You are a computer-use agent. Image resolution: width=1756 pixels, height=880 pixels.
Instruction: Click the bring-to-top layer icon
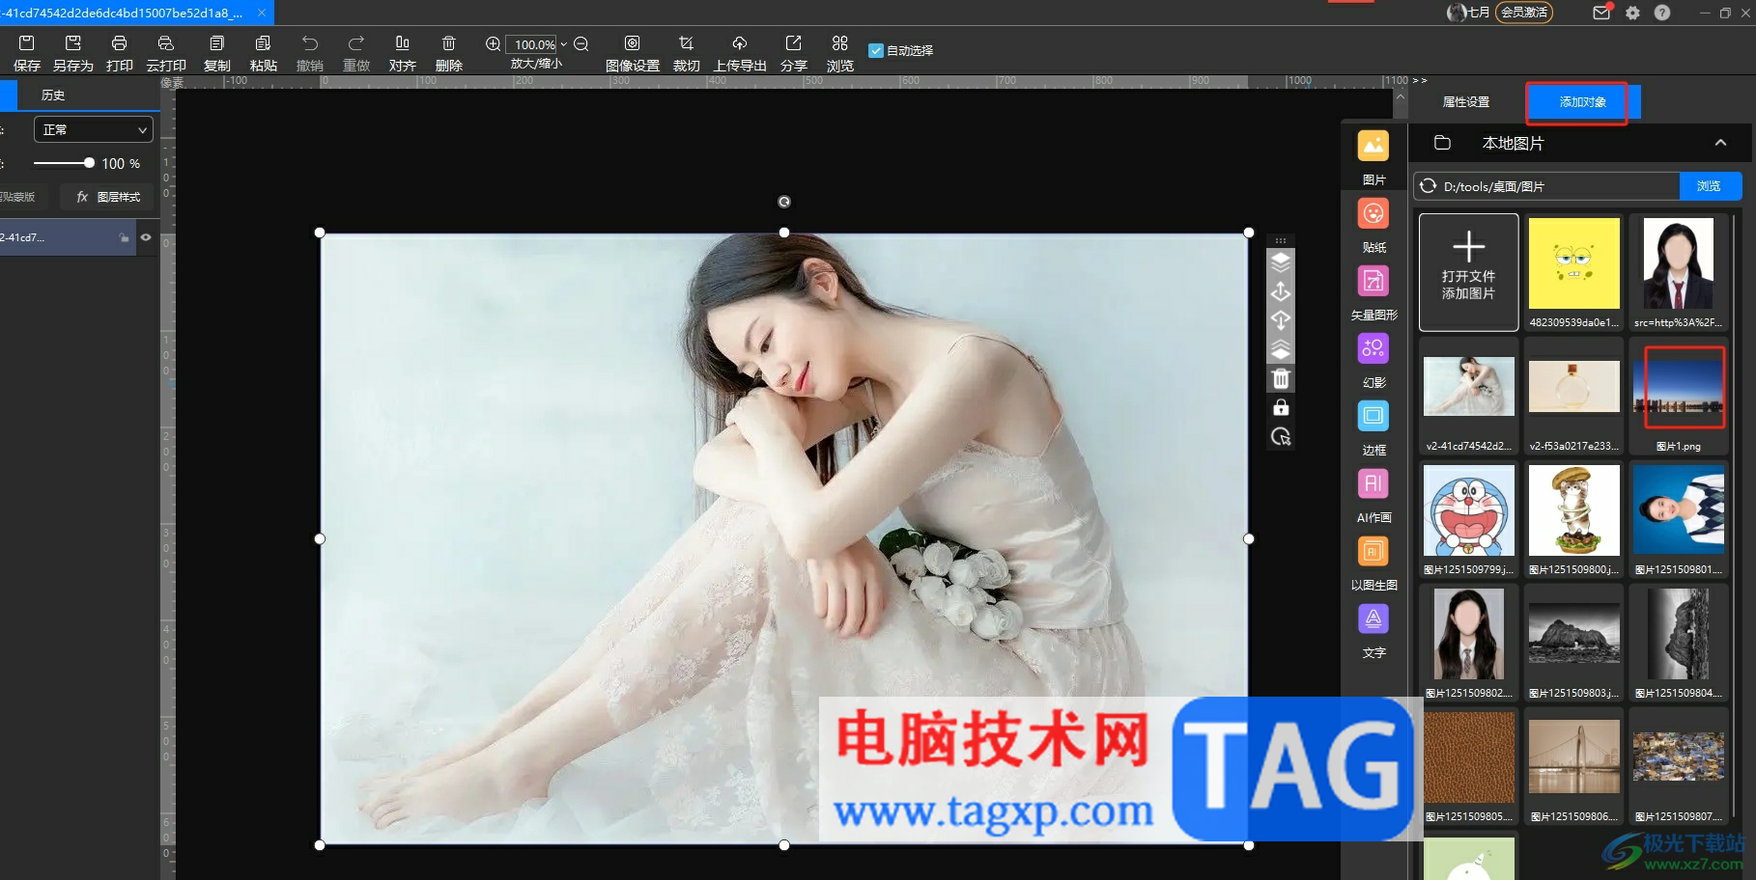(1281, 261)
